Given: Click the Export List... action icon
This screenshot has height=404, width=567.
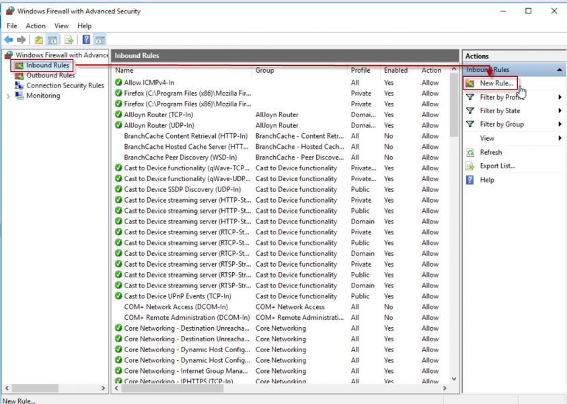Looking at the screenshot, I should point(471,166).
